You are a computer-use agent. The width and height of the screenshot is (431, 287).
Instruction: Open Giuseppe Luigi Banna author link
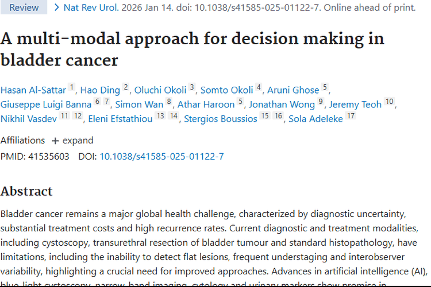(46, 104)
